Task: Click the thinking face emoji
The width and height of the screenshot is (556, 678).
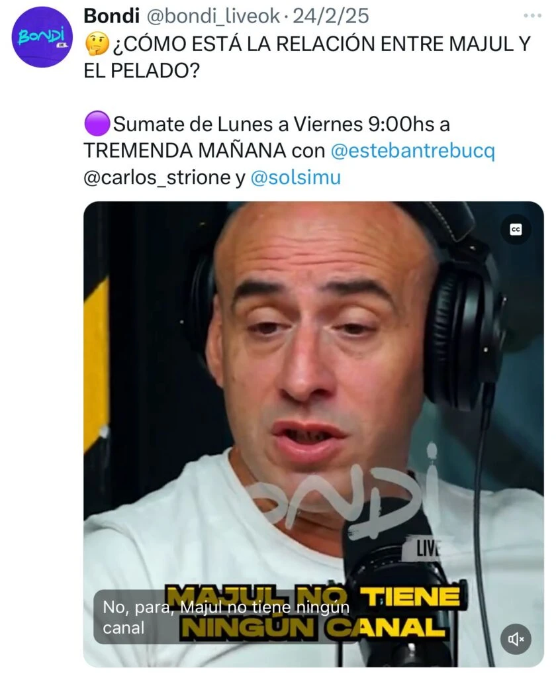Action: 97,44
